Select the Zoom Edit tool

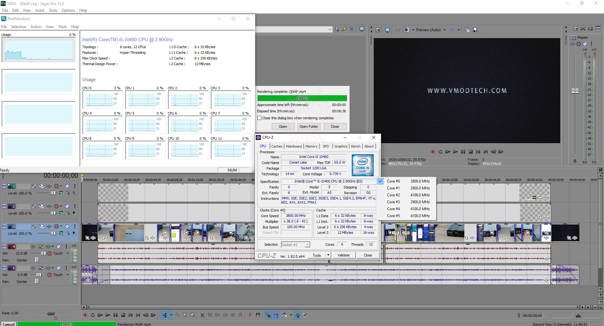tap(193, 315)
